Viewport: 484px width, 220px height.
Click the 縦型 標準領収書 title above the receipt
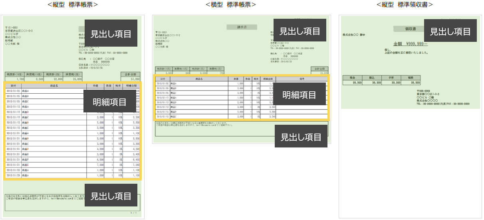(405, 5)
